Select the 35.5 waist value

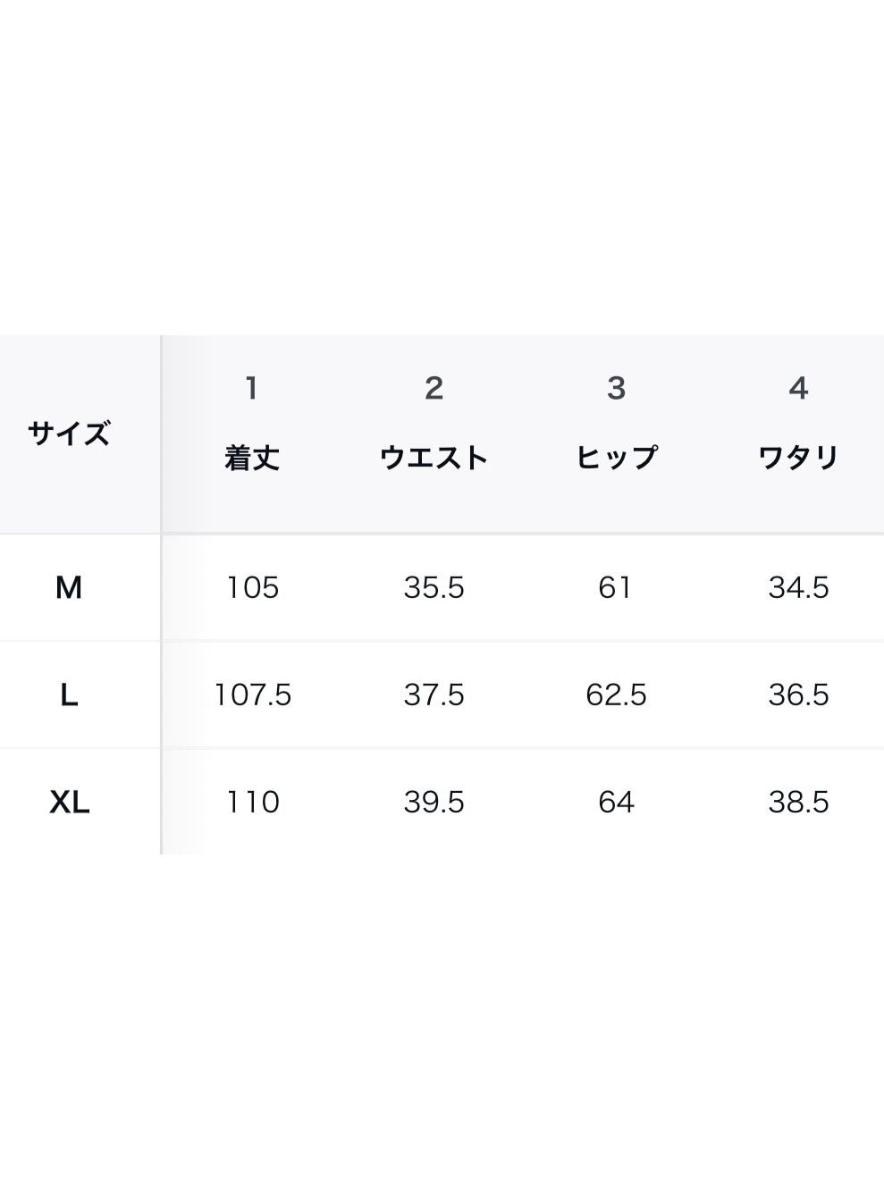(434, 587)
